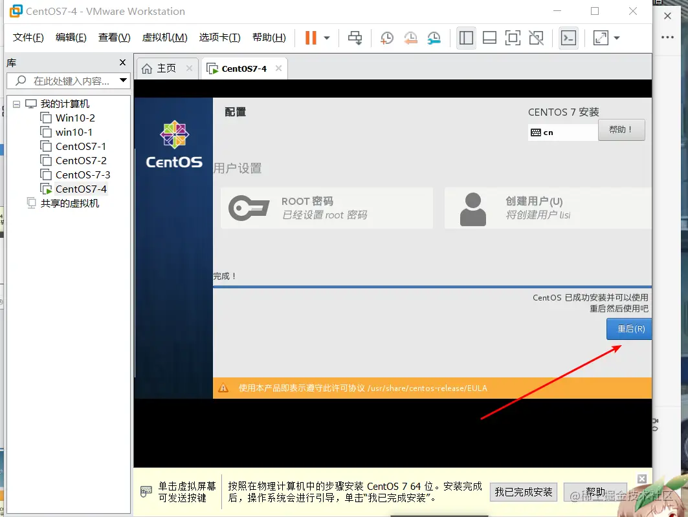
Task: Open the console view icon
Action: tap(569, 38)
